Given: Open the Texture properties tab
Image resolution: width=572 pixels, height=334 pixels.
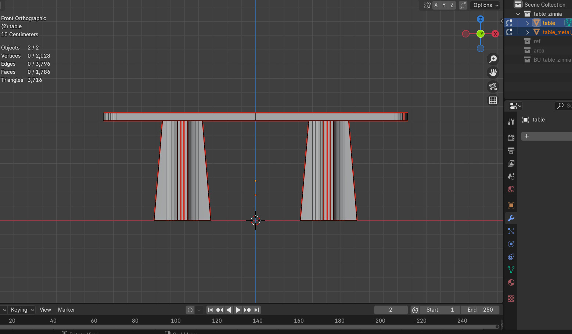Looking at the screenshot, I should tap(511, 298).
